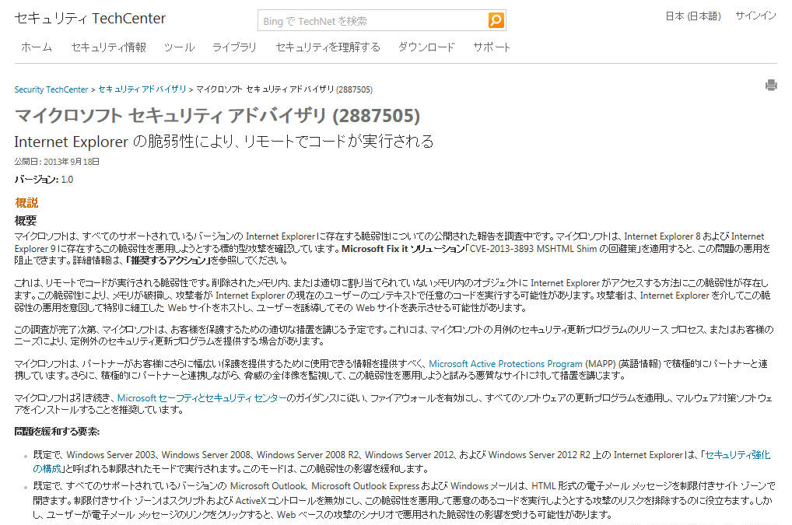Image resolution: width=792 pixels, height=525 pixels.
Task: Click the bold 推奨するアクション text
Action: point(167,261)
